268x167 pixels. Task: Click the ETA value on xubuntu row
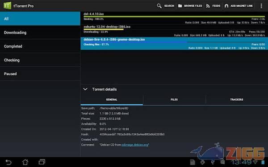237,32
